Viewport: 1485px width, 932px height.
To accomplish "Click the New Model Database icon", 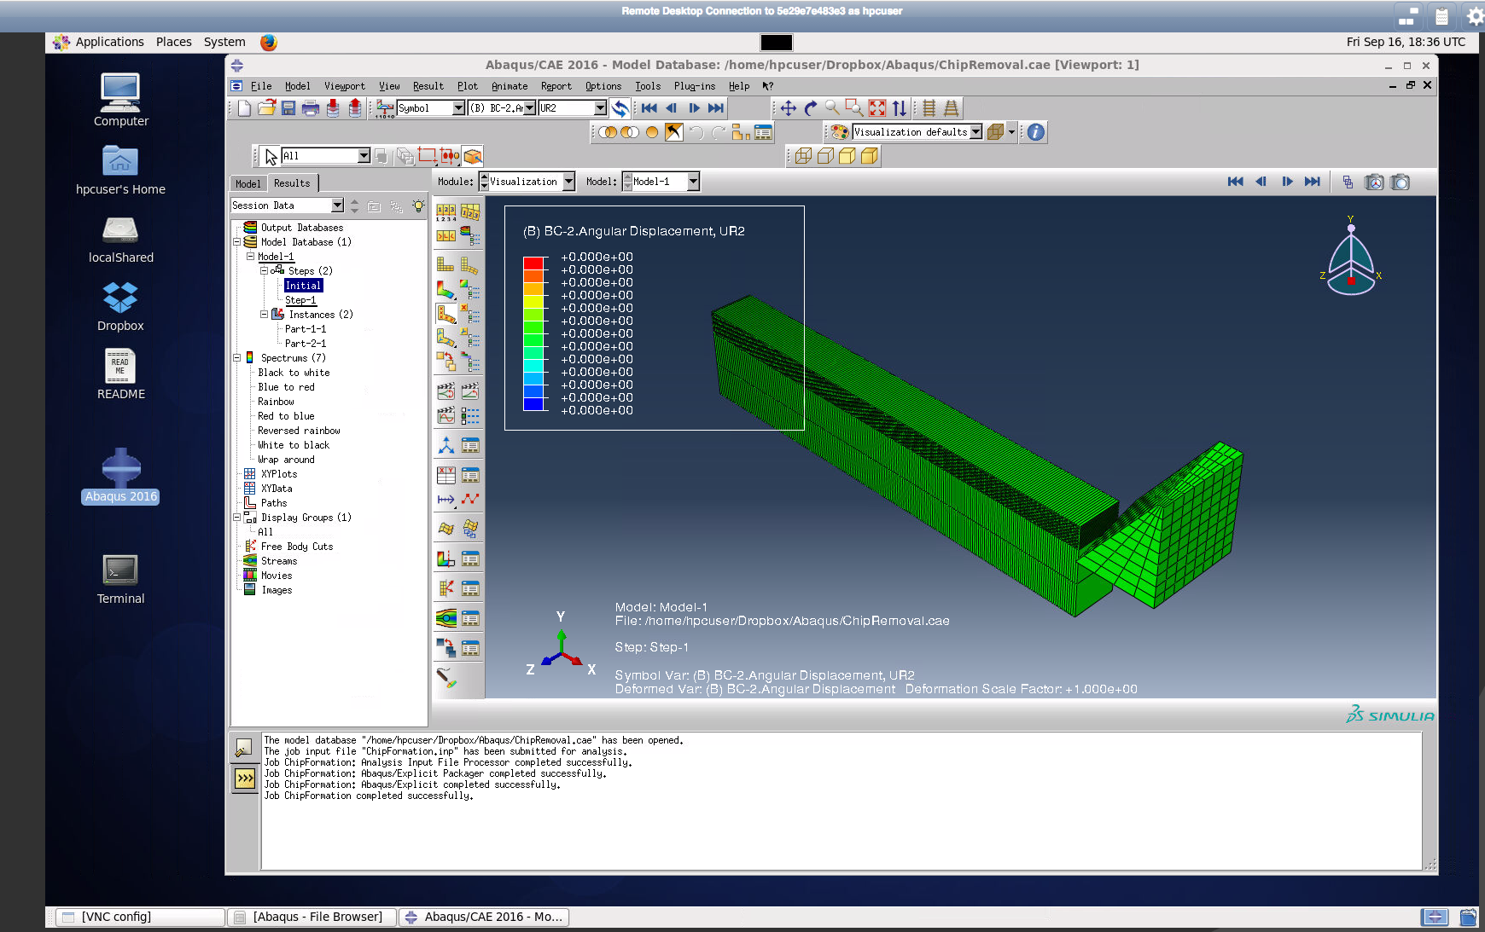I will coord(244,108).
